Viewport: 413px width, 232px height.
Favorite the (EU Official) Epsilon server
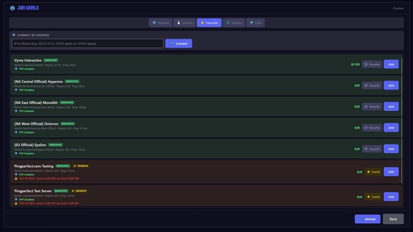pyautogui.click(x=372, y=149)
